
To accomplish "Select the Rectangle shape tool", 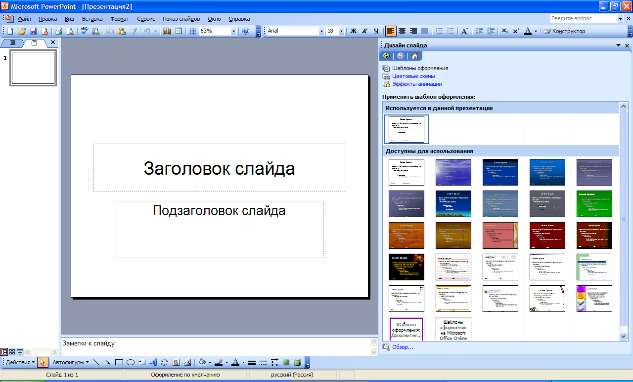I will point(119,362).
